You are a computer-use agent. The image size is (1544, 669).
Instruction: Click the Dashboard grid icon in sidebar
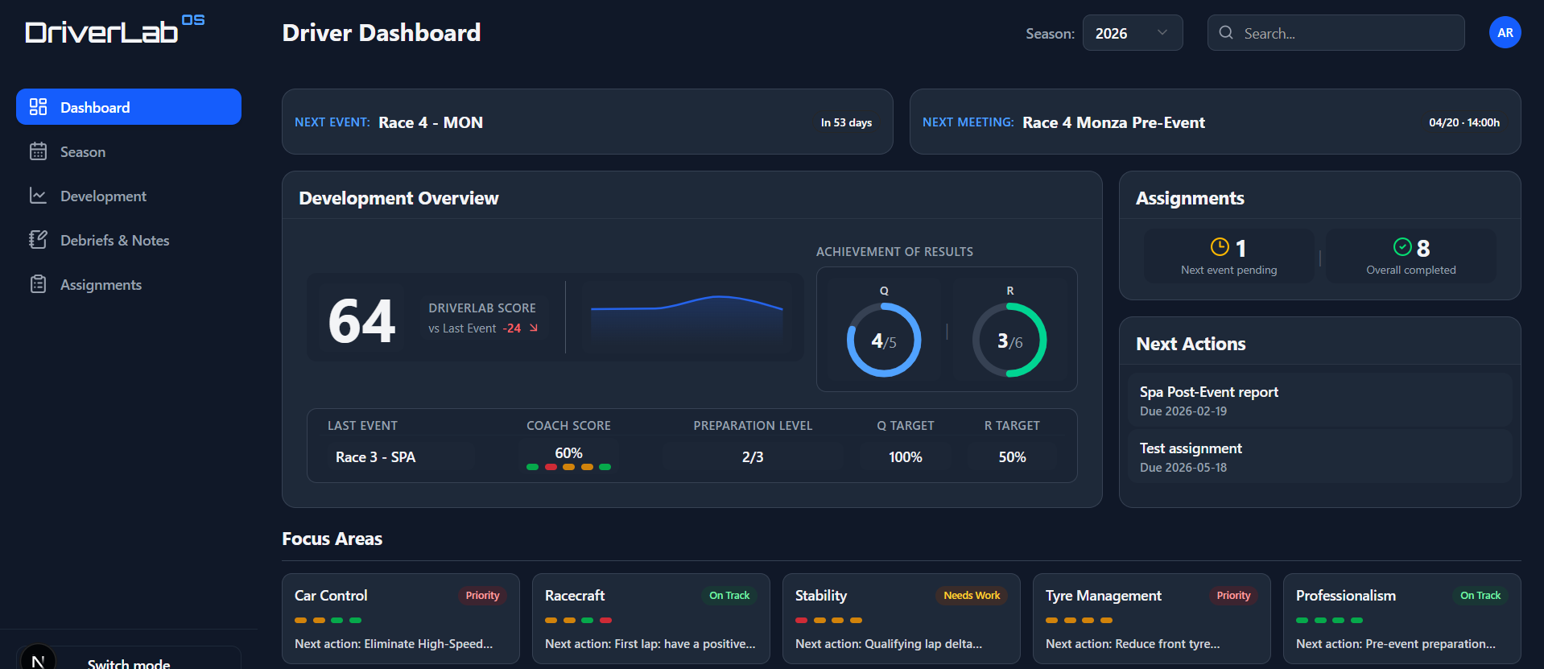(38, 107)
